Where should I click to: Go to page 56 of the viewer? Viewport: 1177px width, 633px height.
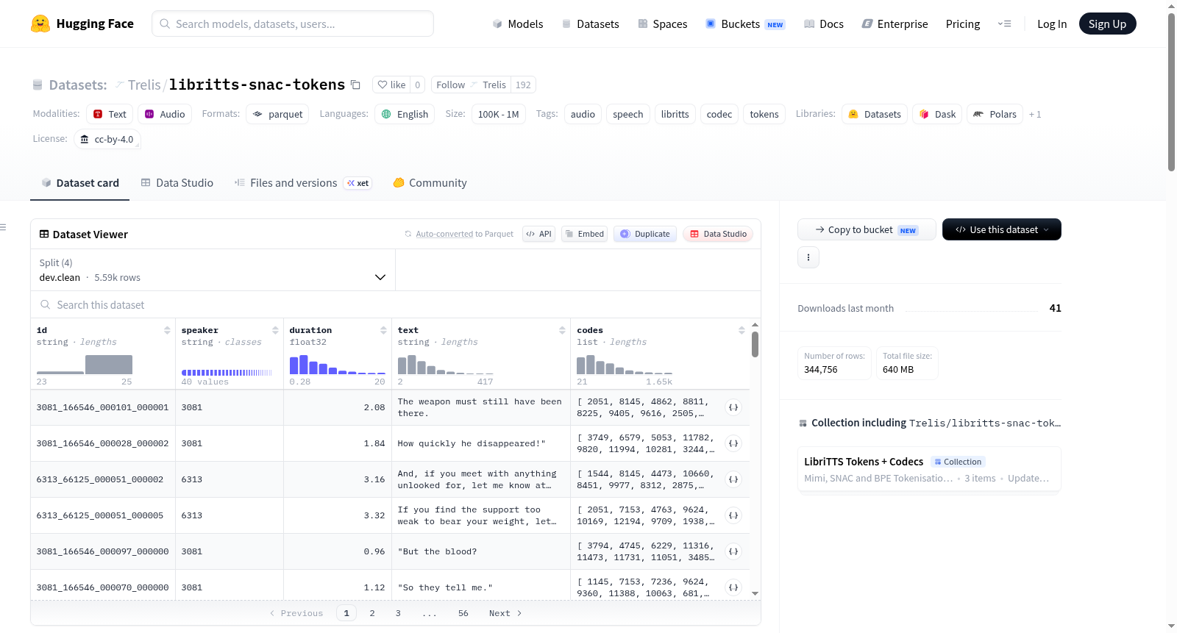coord(463,613)
